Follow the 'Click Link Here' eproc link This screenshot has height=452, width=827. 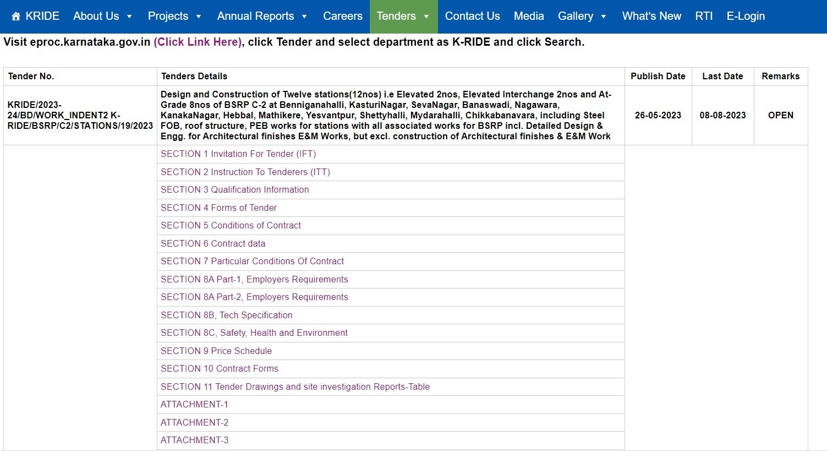pyautogui.click(x=198, y=42)
